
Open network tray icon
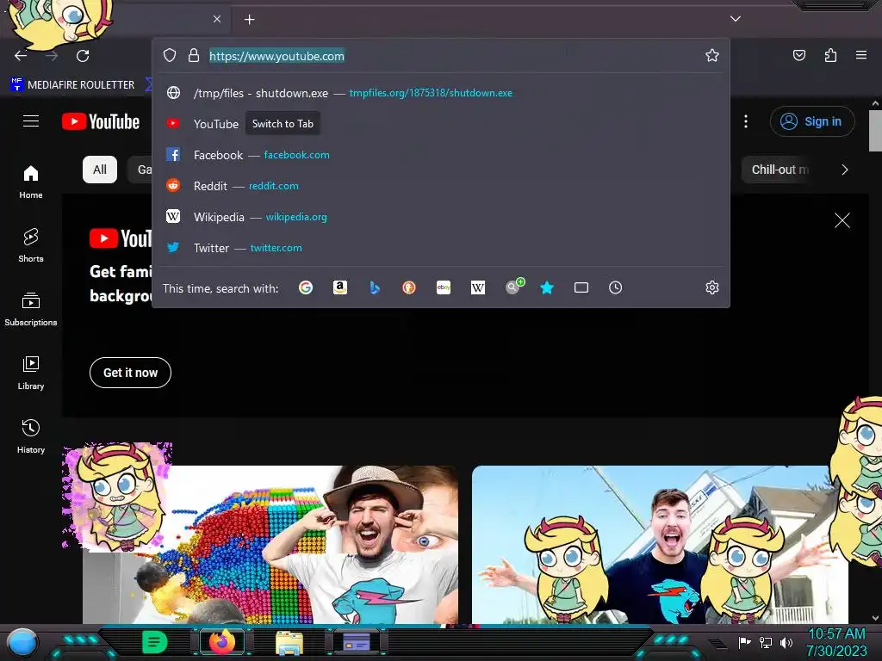pos(766,642)
